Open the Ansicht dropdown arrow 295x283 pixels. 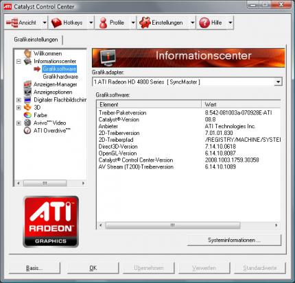pyautogui.click(x=45, y=23)
